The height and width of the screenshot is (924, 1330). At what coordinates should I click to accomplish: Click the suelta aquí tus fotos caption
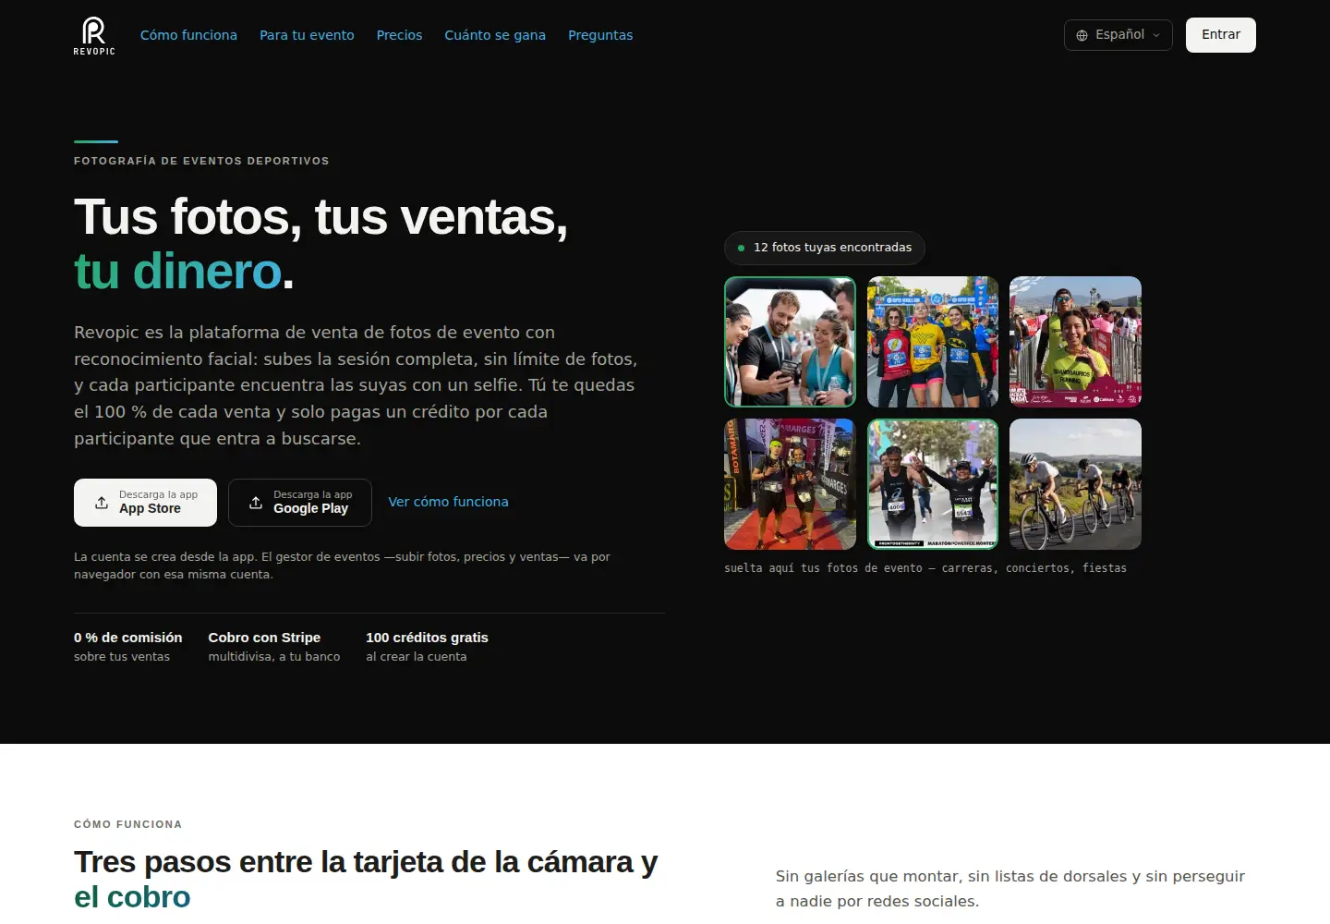tap(925, 568)
